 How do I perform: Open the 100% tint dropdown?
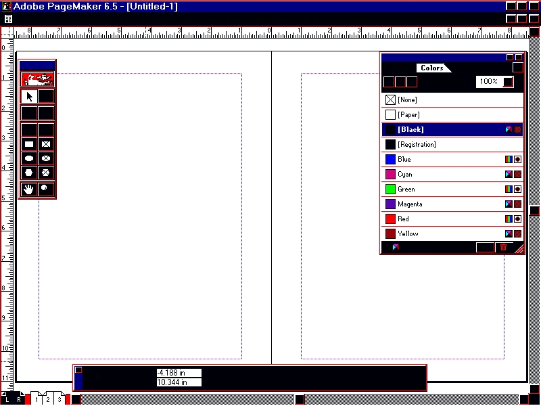click(x=508, y=82)
